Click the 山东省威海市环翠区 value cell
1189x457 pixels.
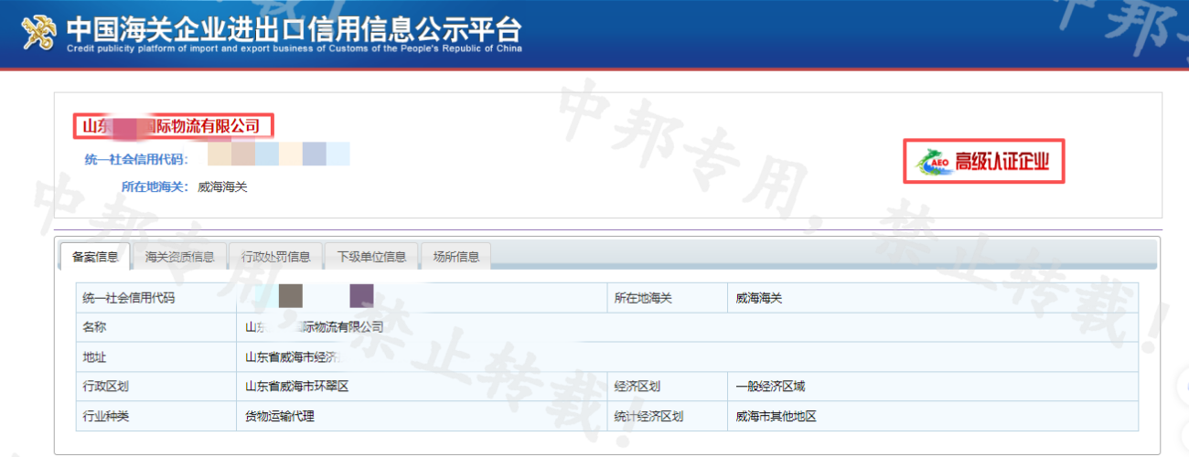tap(296, 387)
